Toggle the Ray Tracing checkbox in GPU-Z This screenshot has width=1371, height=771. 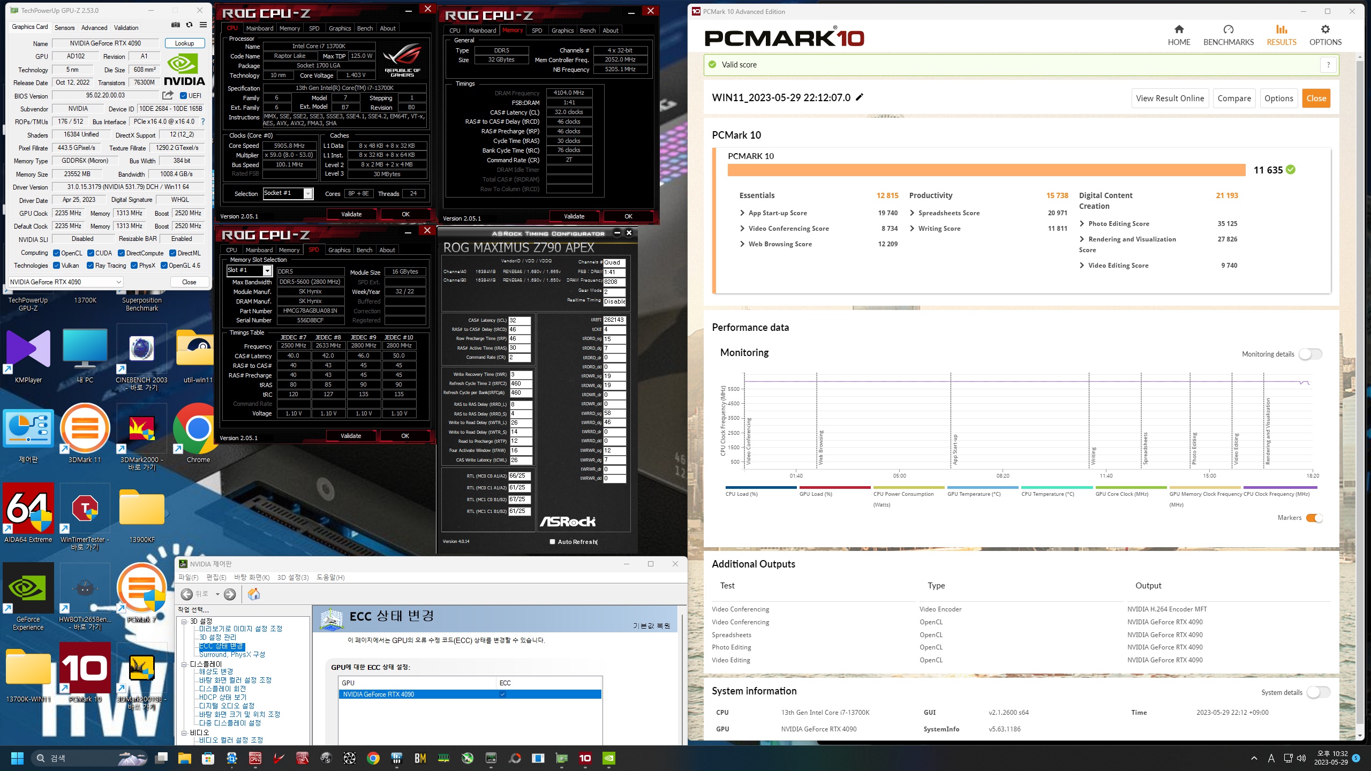(90, 266)
